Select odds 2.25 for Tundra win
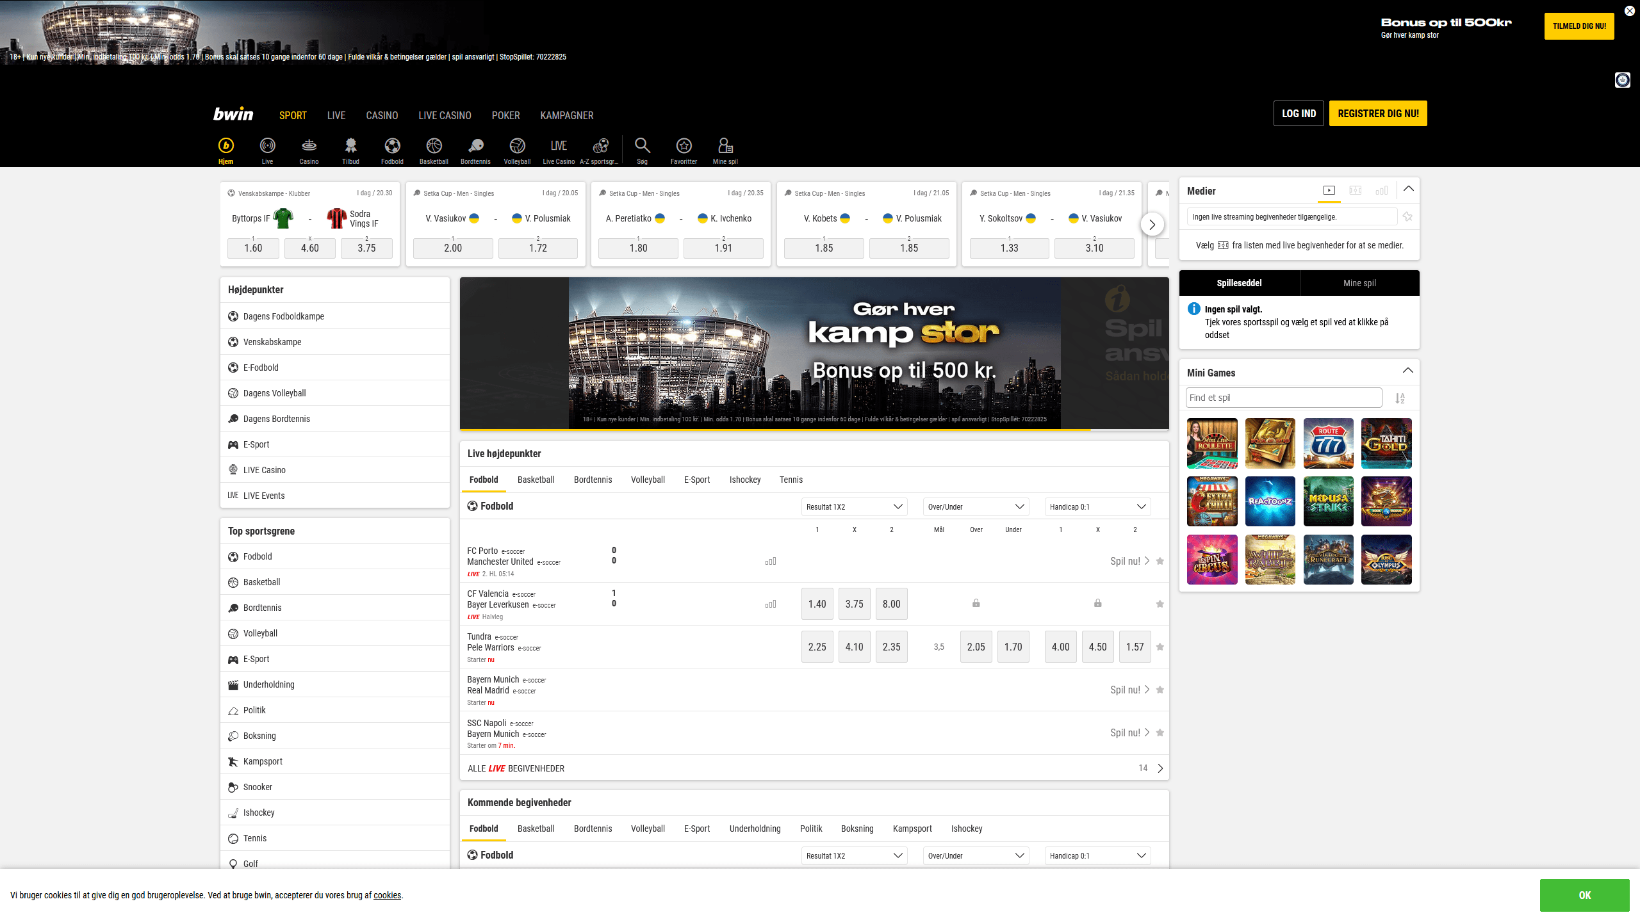The height and width of the screenshot is (922, 1640). [817, 647]
